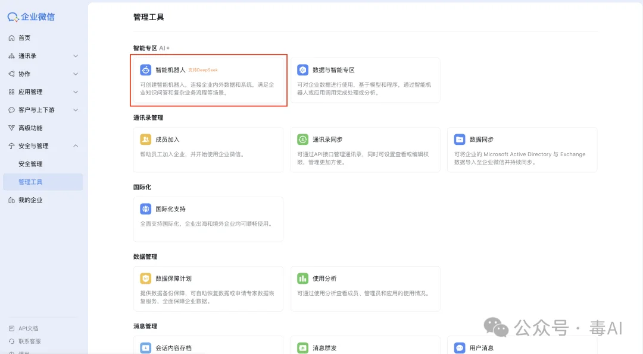Click the 数据同步 icon
The height and width of the screenshot is (354, 643).
pyautogui.click(x=459, y=139)
